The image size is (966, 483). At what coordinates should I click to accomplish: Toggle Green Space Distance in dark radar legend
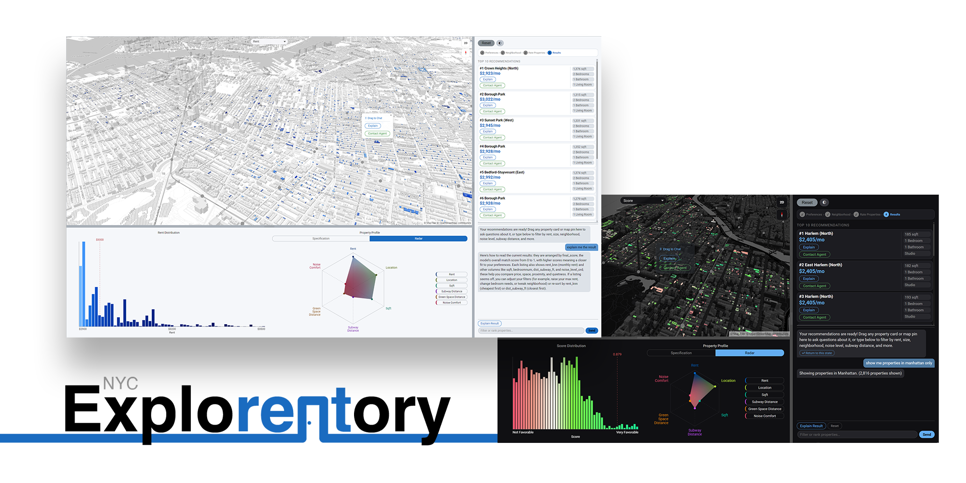coord(765,409)
